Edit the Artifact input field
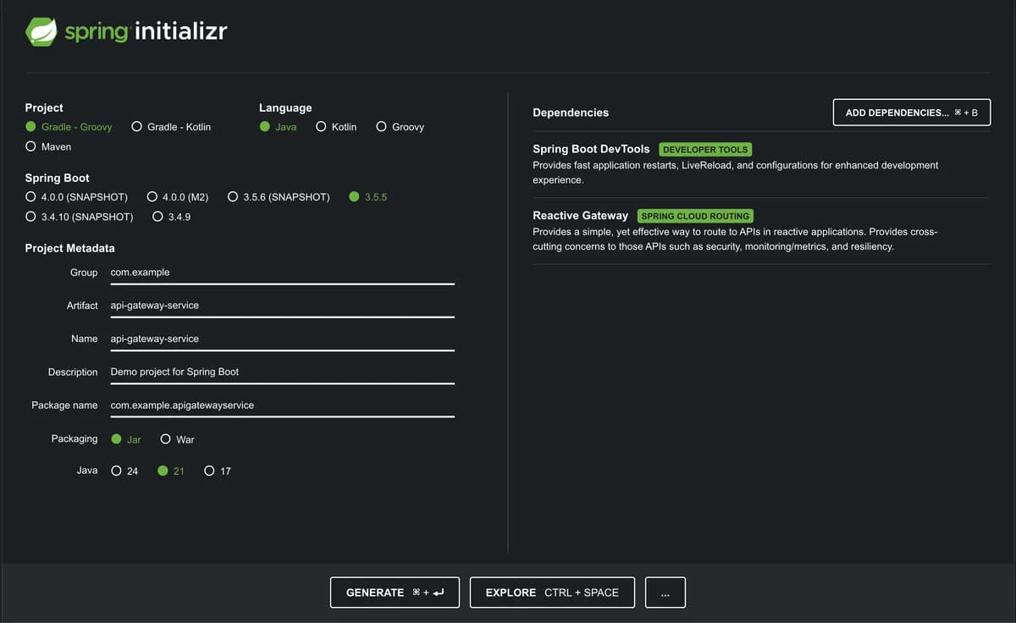 pyautogui.click(x=283, y=306)
